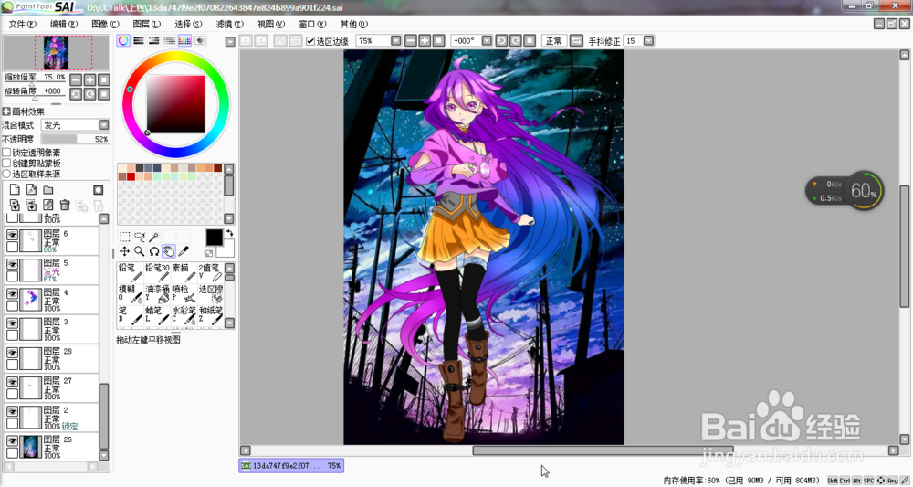Viewport: 913px width, 487px height.
Task: Zoom in with navigator plus button
Action: pos(89,79)
